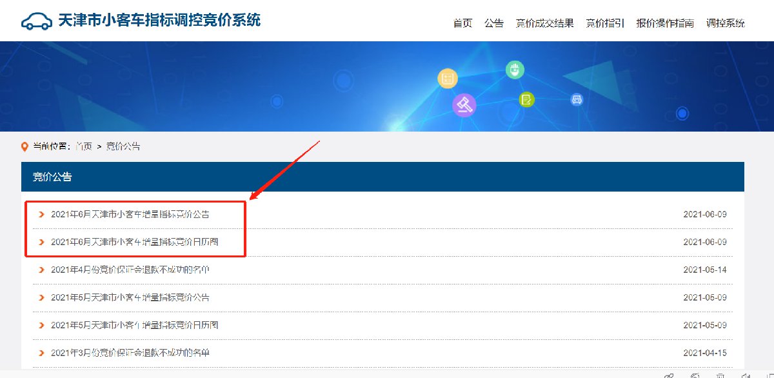Click the date 2021-04-15
774x378 pixels.
coord(705,353)
